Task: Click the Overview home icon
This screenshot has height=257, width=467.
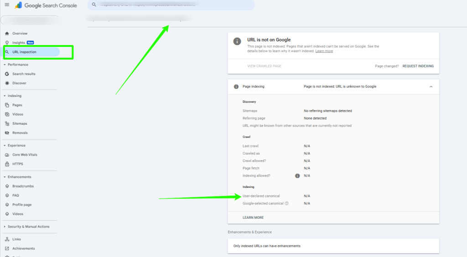Action: point(7,34)
